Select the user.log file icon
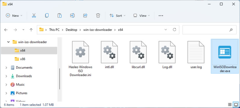 [x=196, y=52]
